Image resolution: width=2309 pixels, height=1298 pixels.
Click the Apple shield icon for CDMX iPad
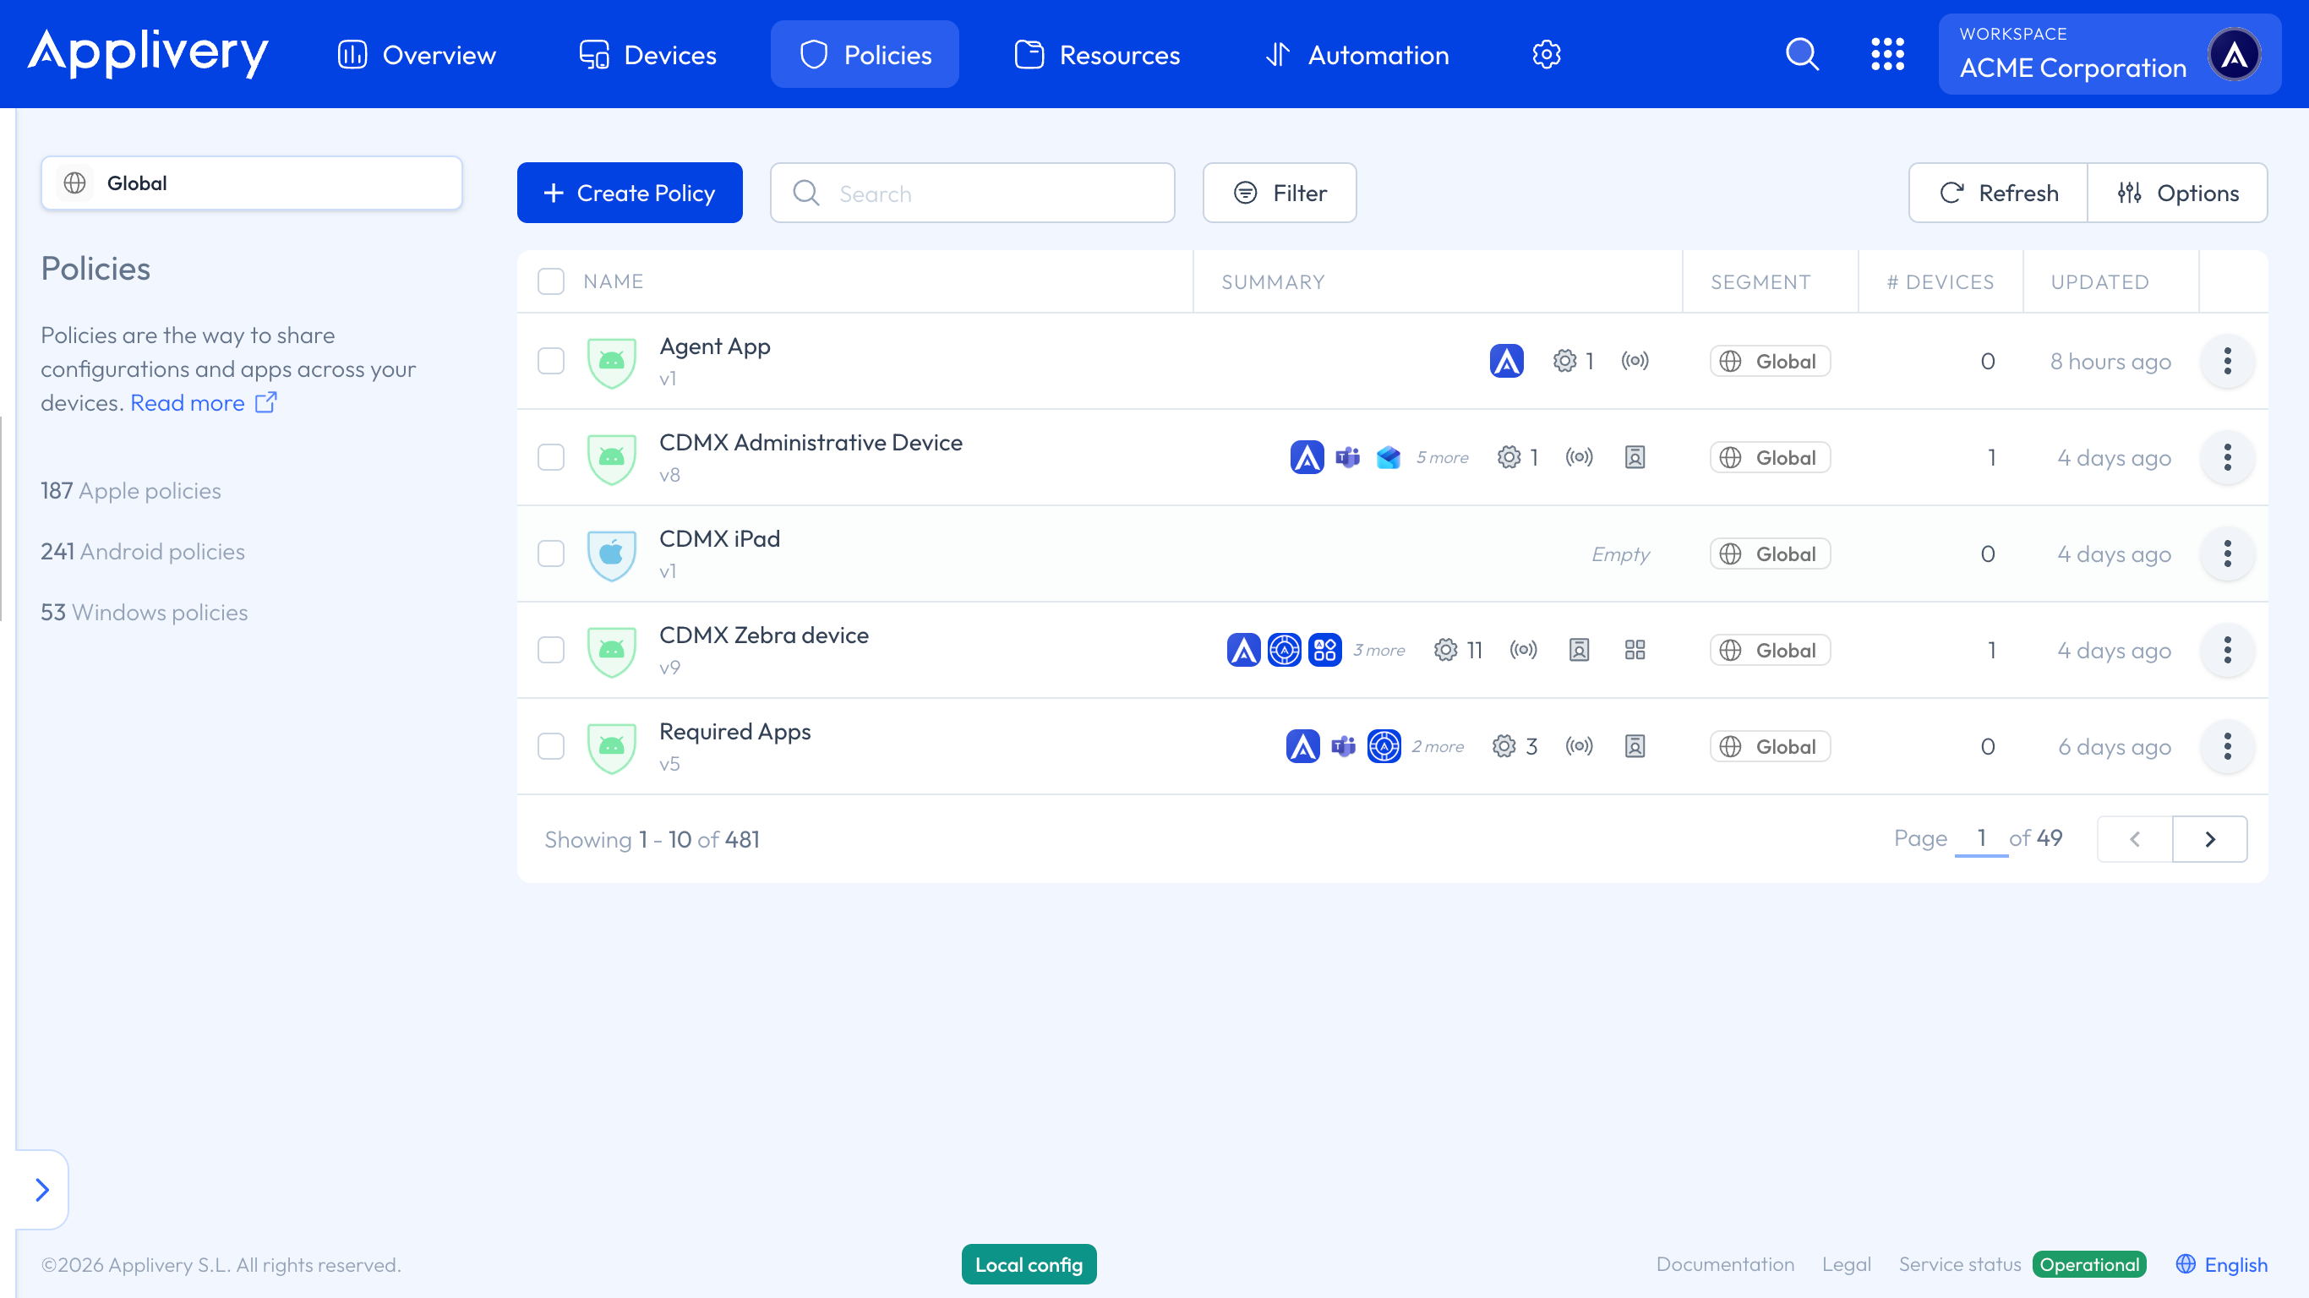[x=611, y=554]
